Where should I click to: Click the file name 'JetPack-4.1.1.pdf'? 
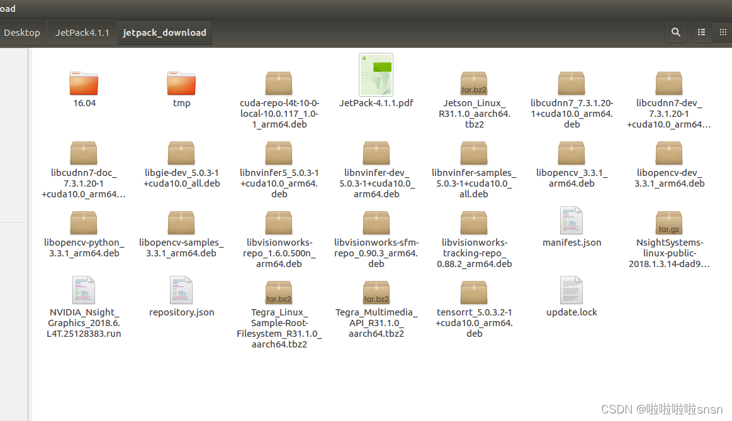[x=376, y=103]
